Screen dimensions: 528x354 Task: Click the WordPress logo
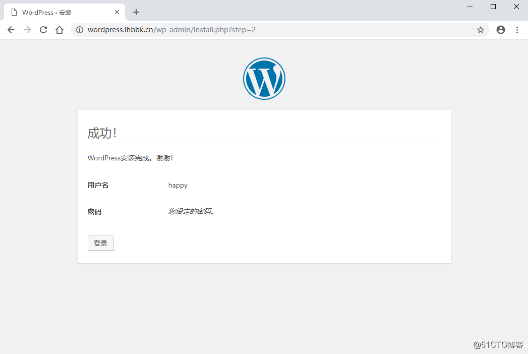tap(264, 79)
